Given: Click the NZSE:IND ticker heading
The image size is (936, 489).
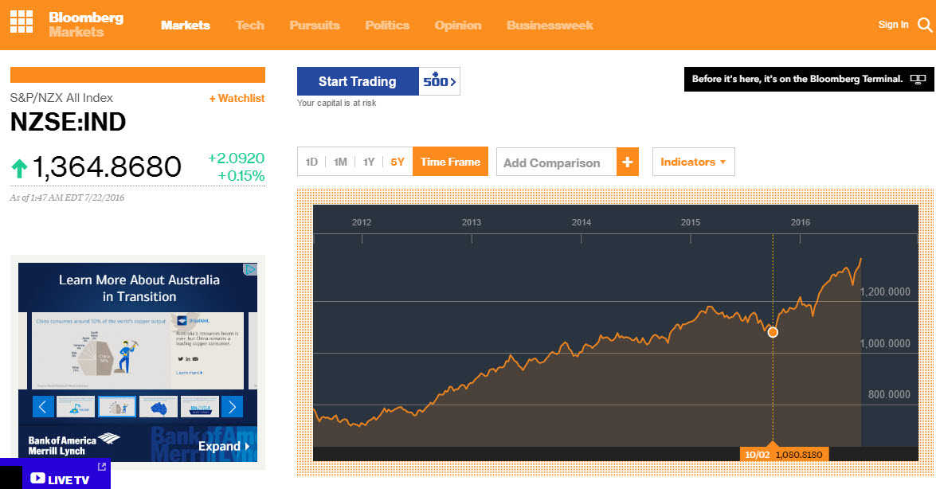Looking at the screenshot, I should 68,122.
